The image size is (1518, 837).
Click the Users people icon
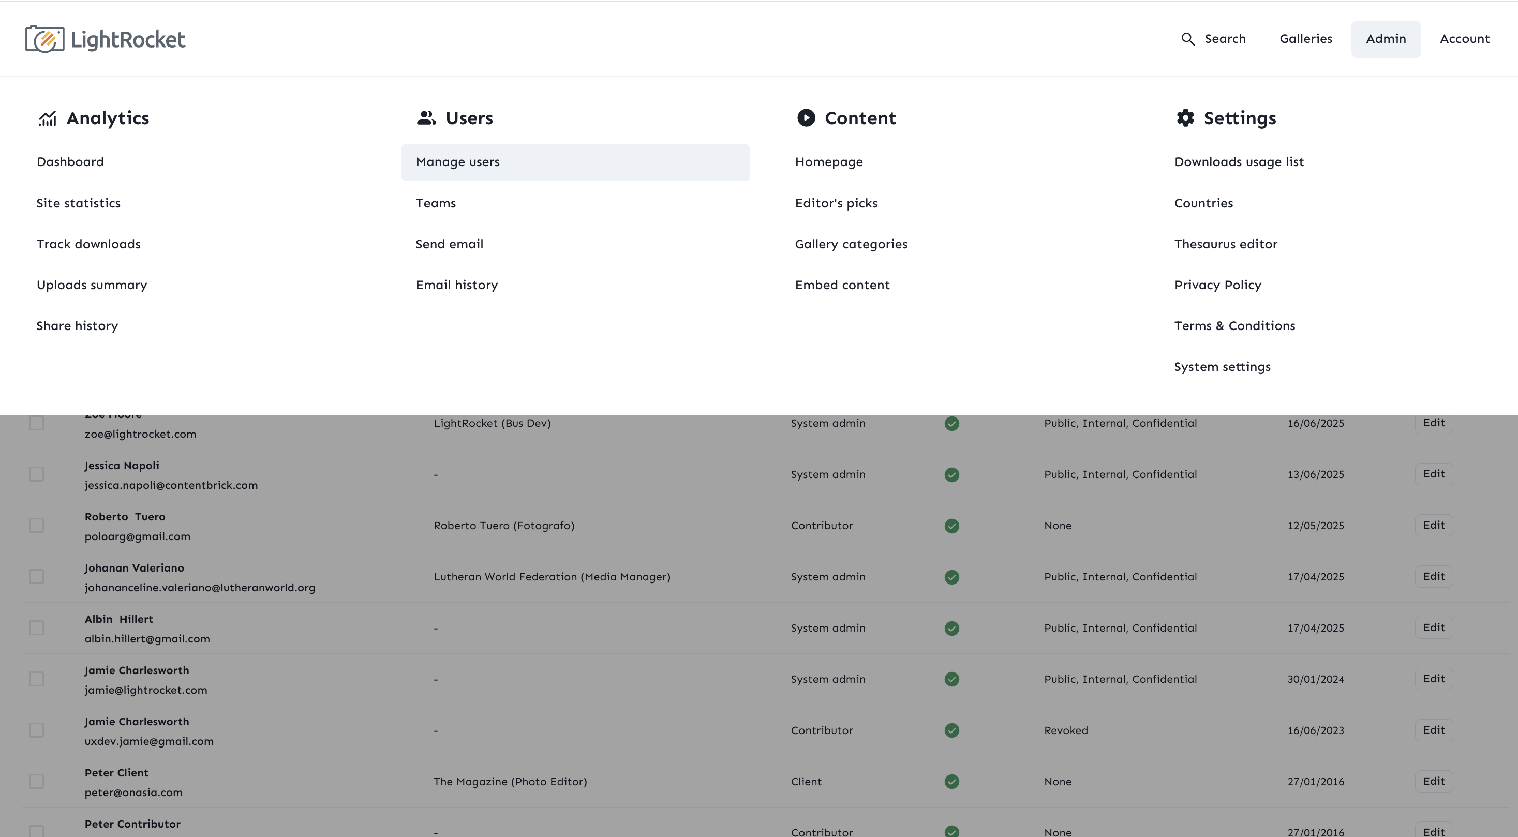[427, 118]
